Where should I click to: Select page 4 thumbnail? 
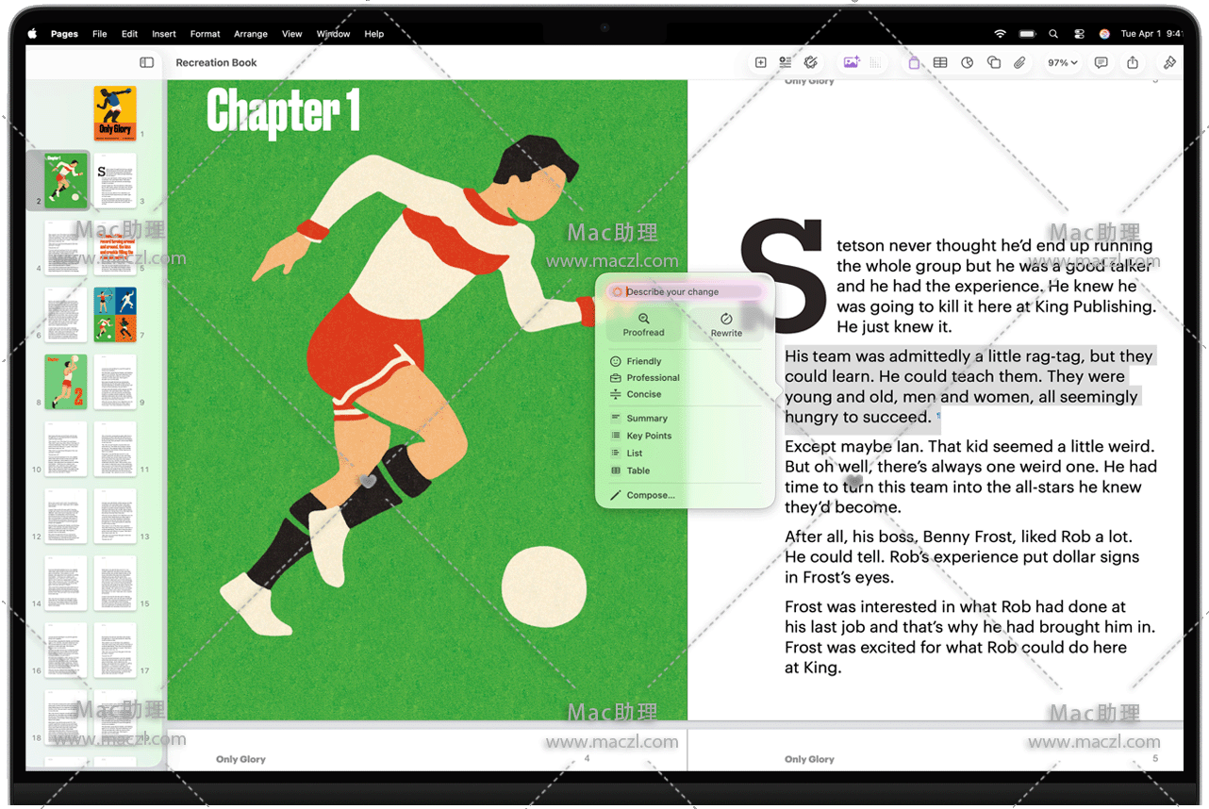[66, 248]
